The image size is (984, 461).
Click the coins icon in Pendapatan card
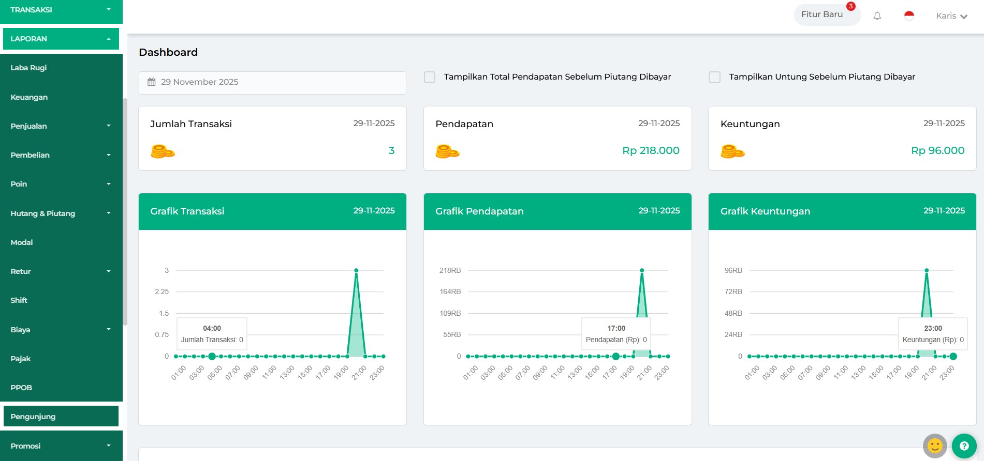coord(447,151)
